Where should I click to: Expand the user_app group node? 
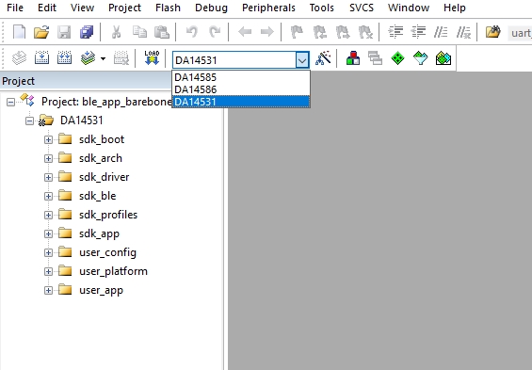coord(48,291)
